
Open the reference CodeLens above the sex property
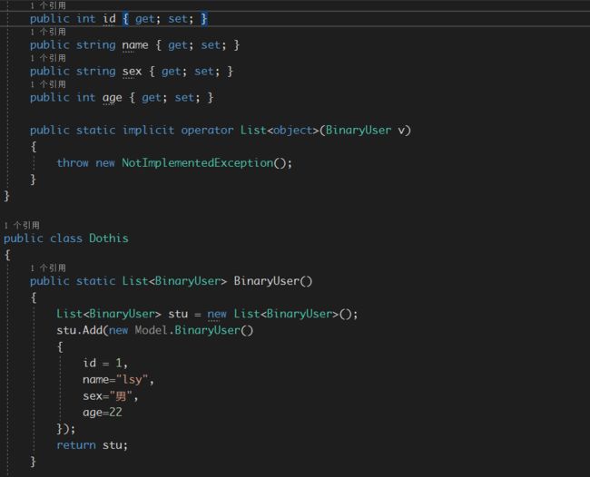tap(48, 58)
